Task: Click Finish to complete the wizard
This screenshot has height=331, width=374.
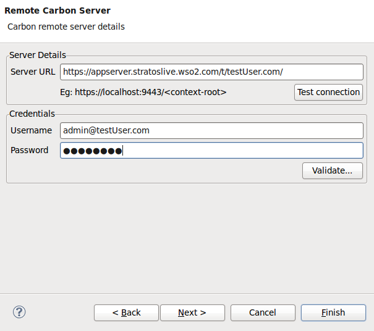Action: tap(333, 312)
